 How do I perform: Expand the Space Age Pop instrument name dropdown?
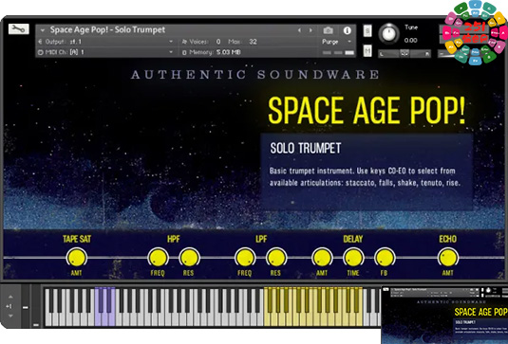pyautogui.click(x=43, y=30)
